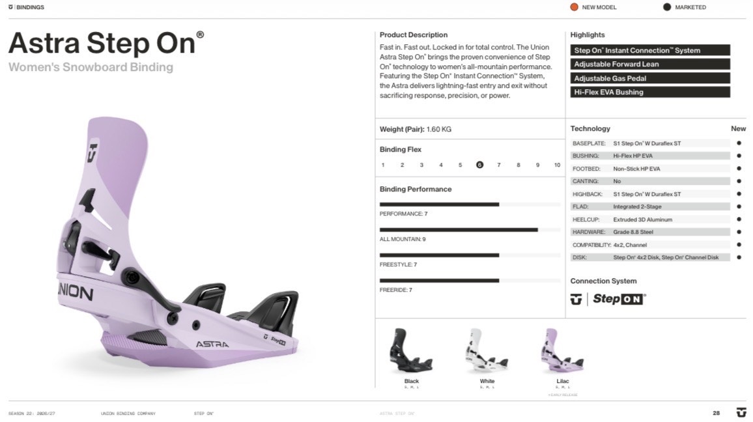Viewport: 753px width, 422px height.
Task: Click the Union logo beside Step On
Action: click(x=576, y=300)
